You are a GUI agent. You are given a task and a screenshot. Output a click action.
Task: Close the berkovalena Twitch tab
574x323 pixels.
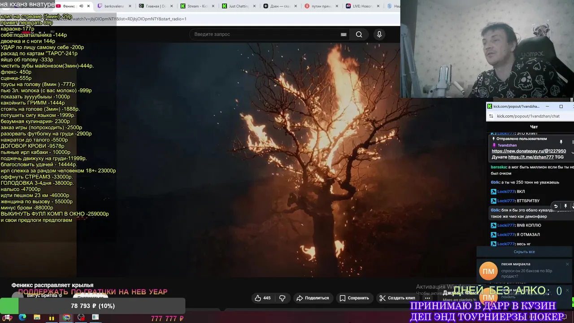(x=130, y=6)
